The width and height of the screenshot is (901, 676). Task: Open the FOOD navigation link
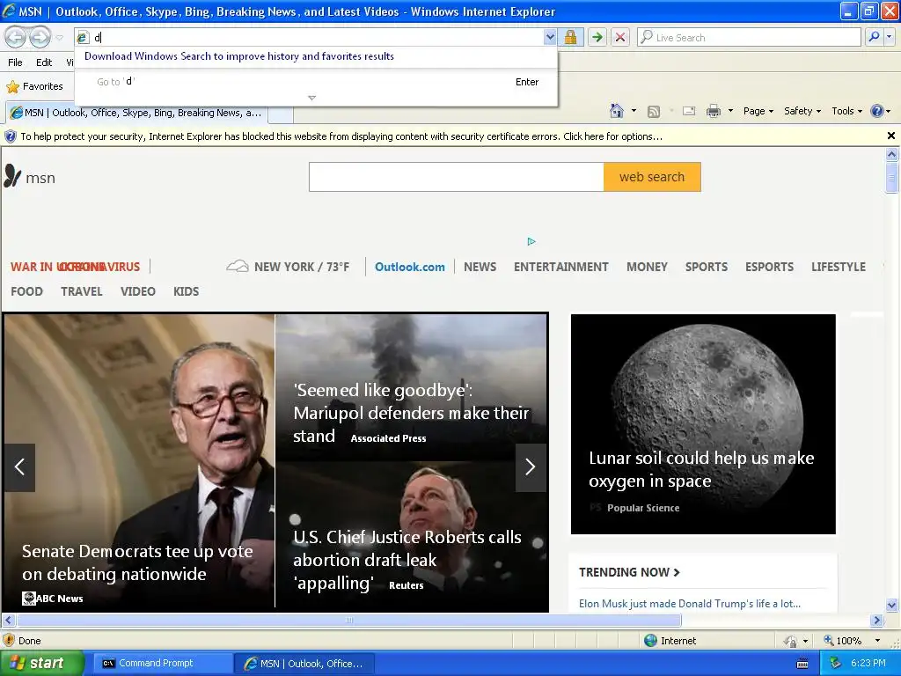[26, 291]
